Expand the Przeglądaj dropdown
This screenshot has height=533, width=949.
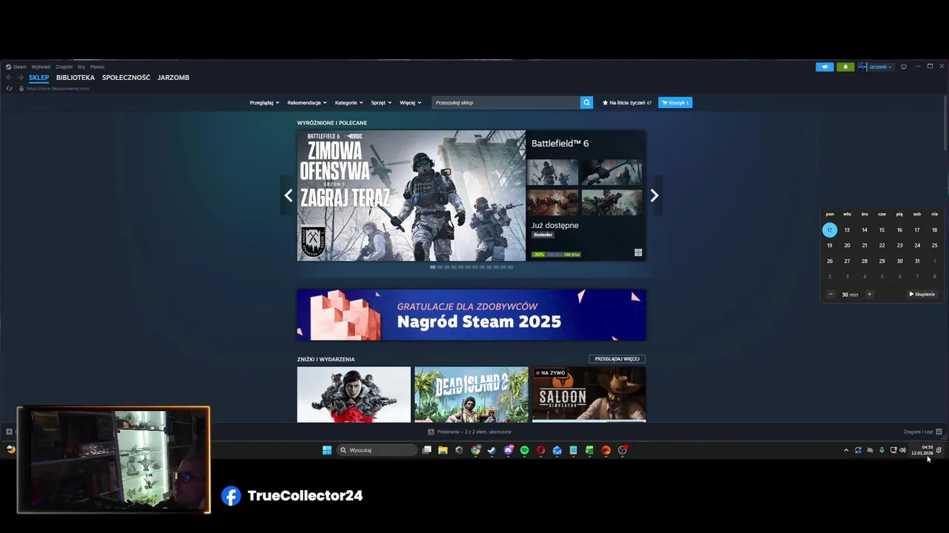[265, 103]
